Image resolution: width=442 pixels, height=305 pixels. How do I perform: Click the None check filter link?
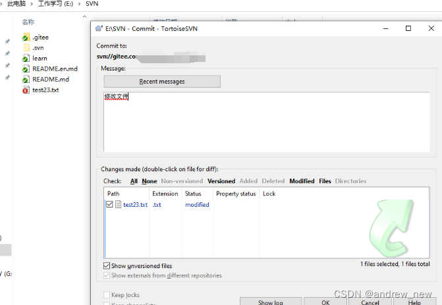pos(150,181)
